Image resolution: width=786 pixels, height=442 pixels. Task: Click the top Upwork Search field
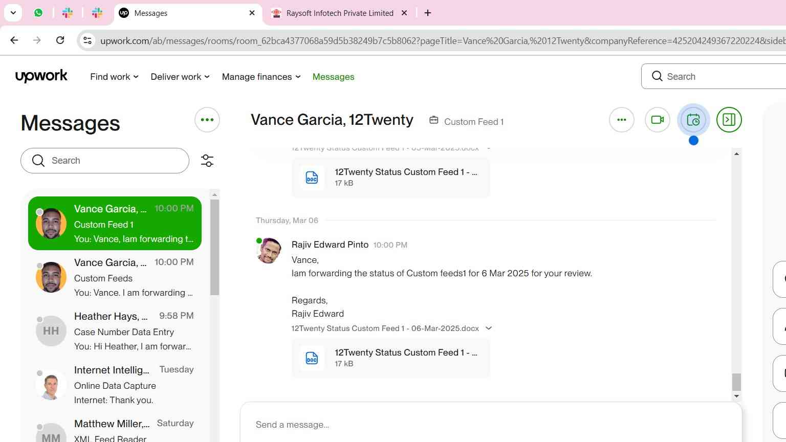(x=713, y=76)
